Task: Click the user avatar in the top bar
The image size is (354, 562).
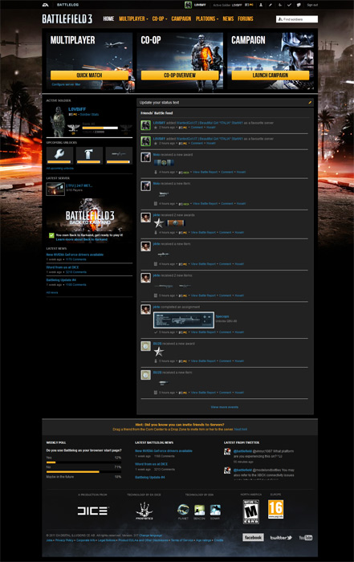Action: pos(188,5)
